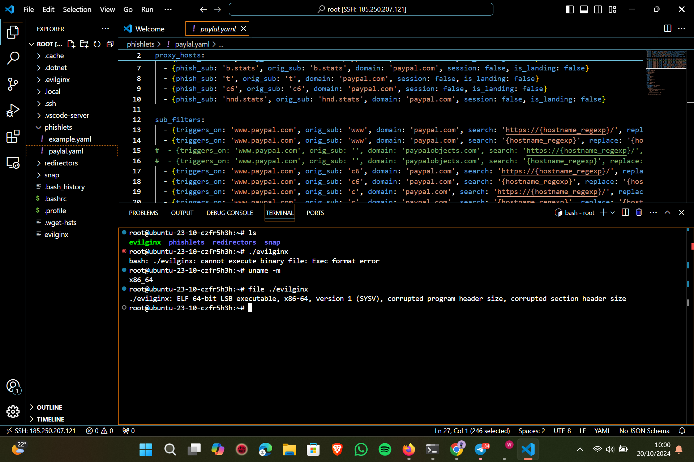Expand the TIMELINE section
694x462 pixels.
coord(72,419)
